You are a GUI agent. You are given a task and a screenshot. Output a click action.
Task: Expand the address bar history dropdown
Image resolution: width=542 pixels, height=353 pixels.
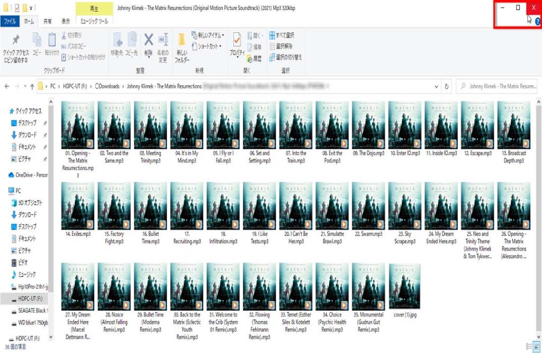pos(436,86)
